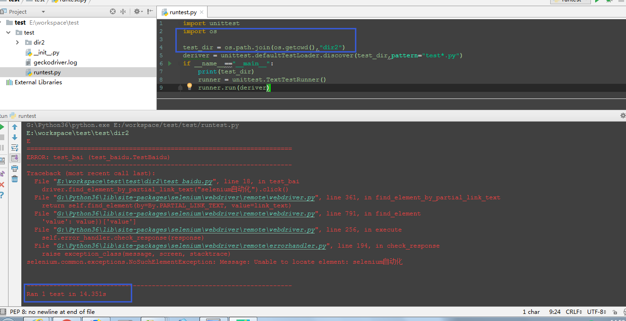Click G:\Python36\python.exe command line
Screen dimensions: 626x321
(x=133, y=125)
